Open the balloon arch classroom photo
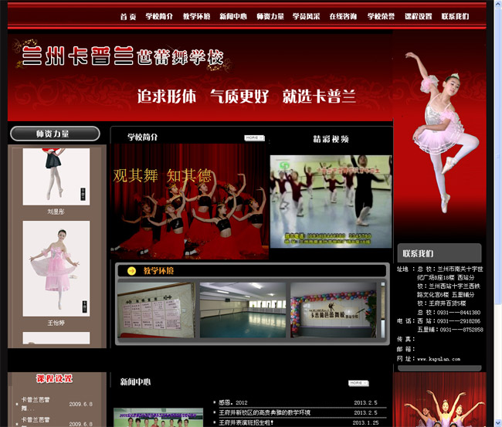The width and height of the screenshot is (502, 427). 335,310
